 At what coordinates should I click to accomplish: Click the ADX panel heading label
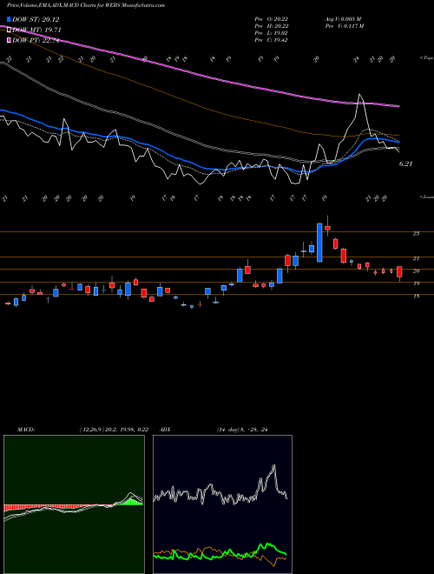tap(165, 430)
